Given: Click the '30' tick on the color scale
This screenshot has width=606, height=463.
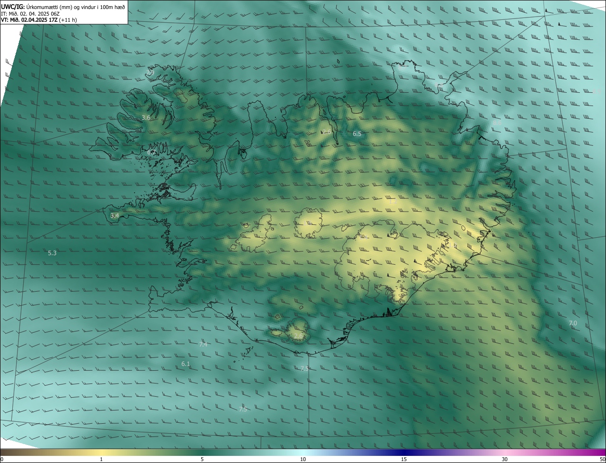Looking at the screenshot, I should tap(505, 459).
